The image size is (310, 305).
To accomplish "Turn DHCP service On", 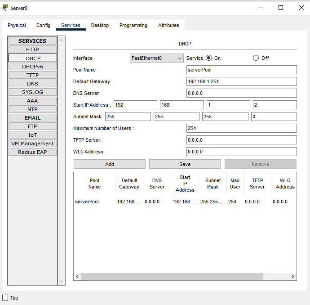I will [x=208, y=58].
